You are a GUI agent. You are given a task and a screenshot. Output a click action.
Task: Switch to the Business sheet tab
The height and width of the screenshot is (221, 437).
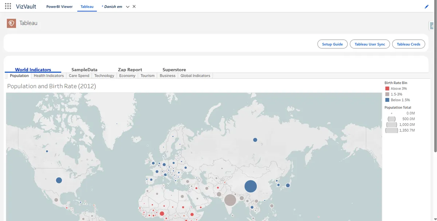click(x=168, y=76)
